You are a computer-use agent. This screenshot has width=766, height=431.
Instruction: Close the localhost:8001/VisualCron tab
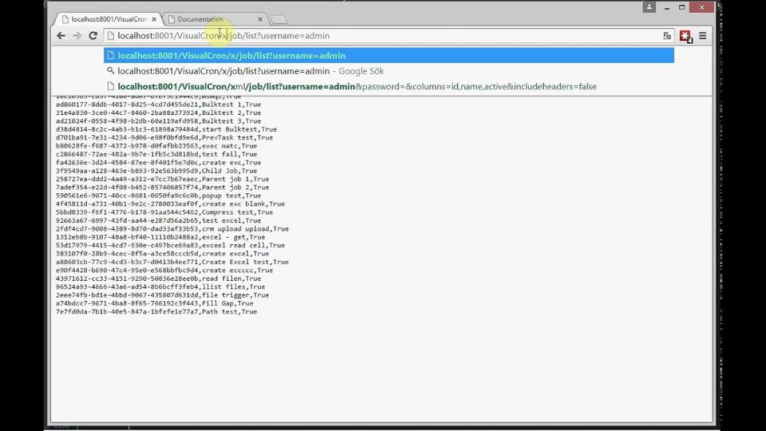[154, 19]
